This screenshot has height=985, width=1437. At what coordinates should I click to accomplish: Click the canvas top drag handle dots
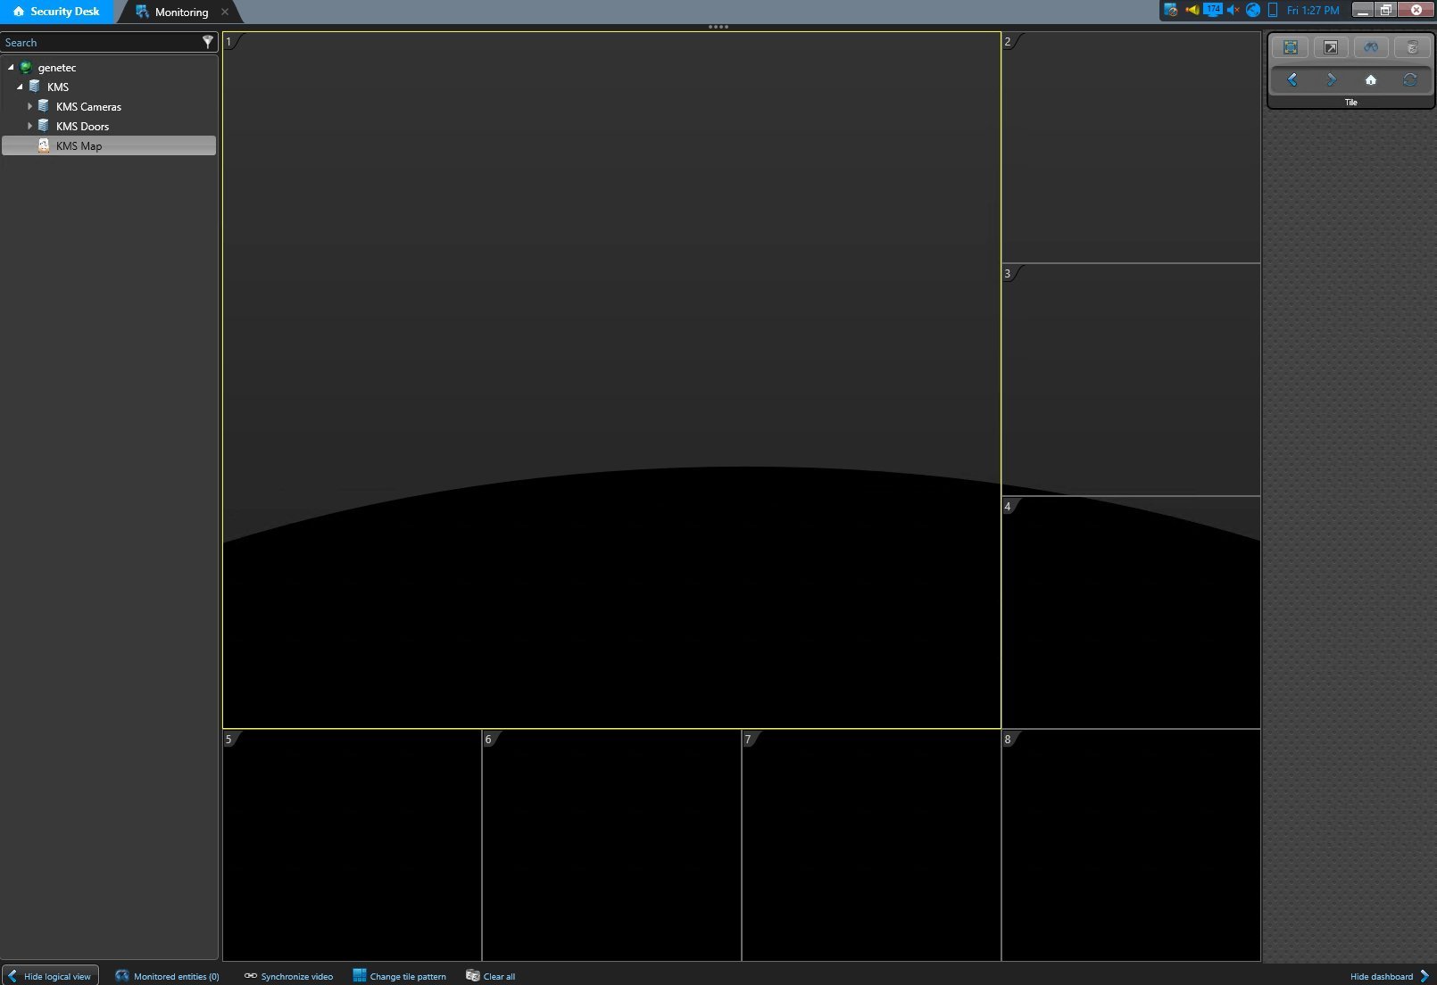(x=718, y=27)
